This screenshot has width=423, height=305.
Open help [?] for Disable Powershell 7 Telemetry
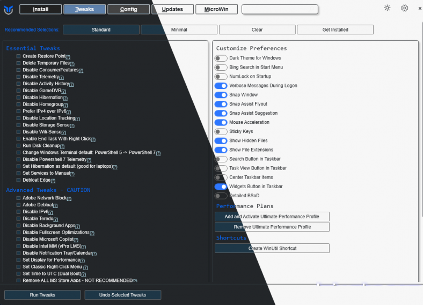(89, 160)
